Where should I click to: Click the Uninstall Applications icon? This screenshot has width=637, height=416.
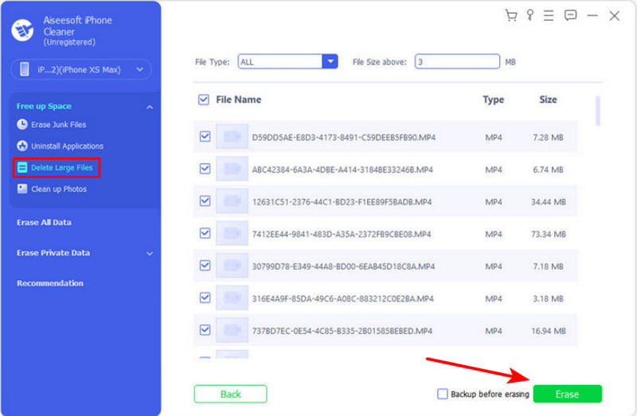[x=22, y=146]
